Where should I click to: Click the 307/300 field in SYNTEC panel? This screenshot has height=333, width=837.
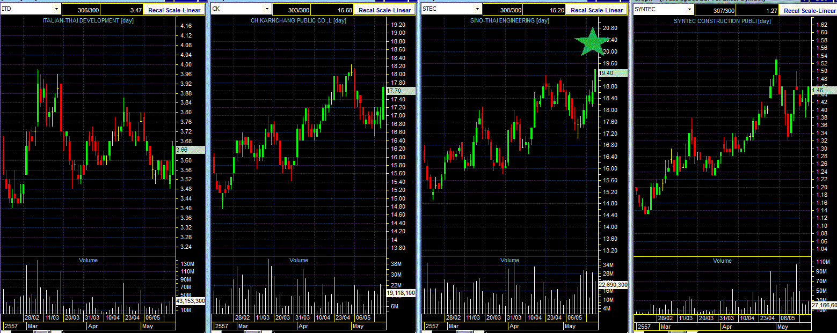pyautogui.click(x=716, y=10)
